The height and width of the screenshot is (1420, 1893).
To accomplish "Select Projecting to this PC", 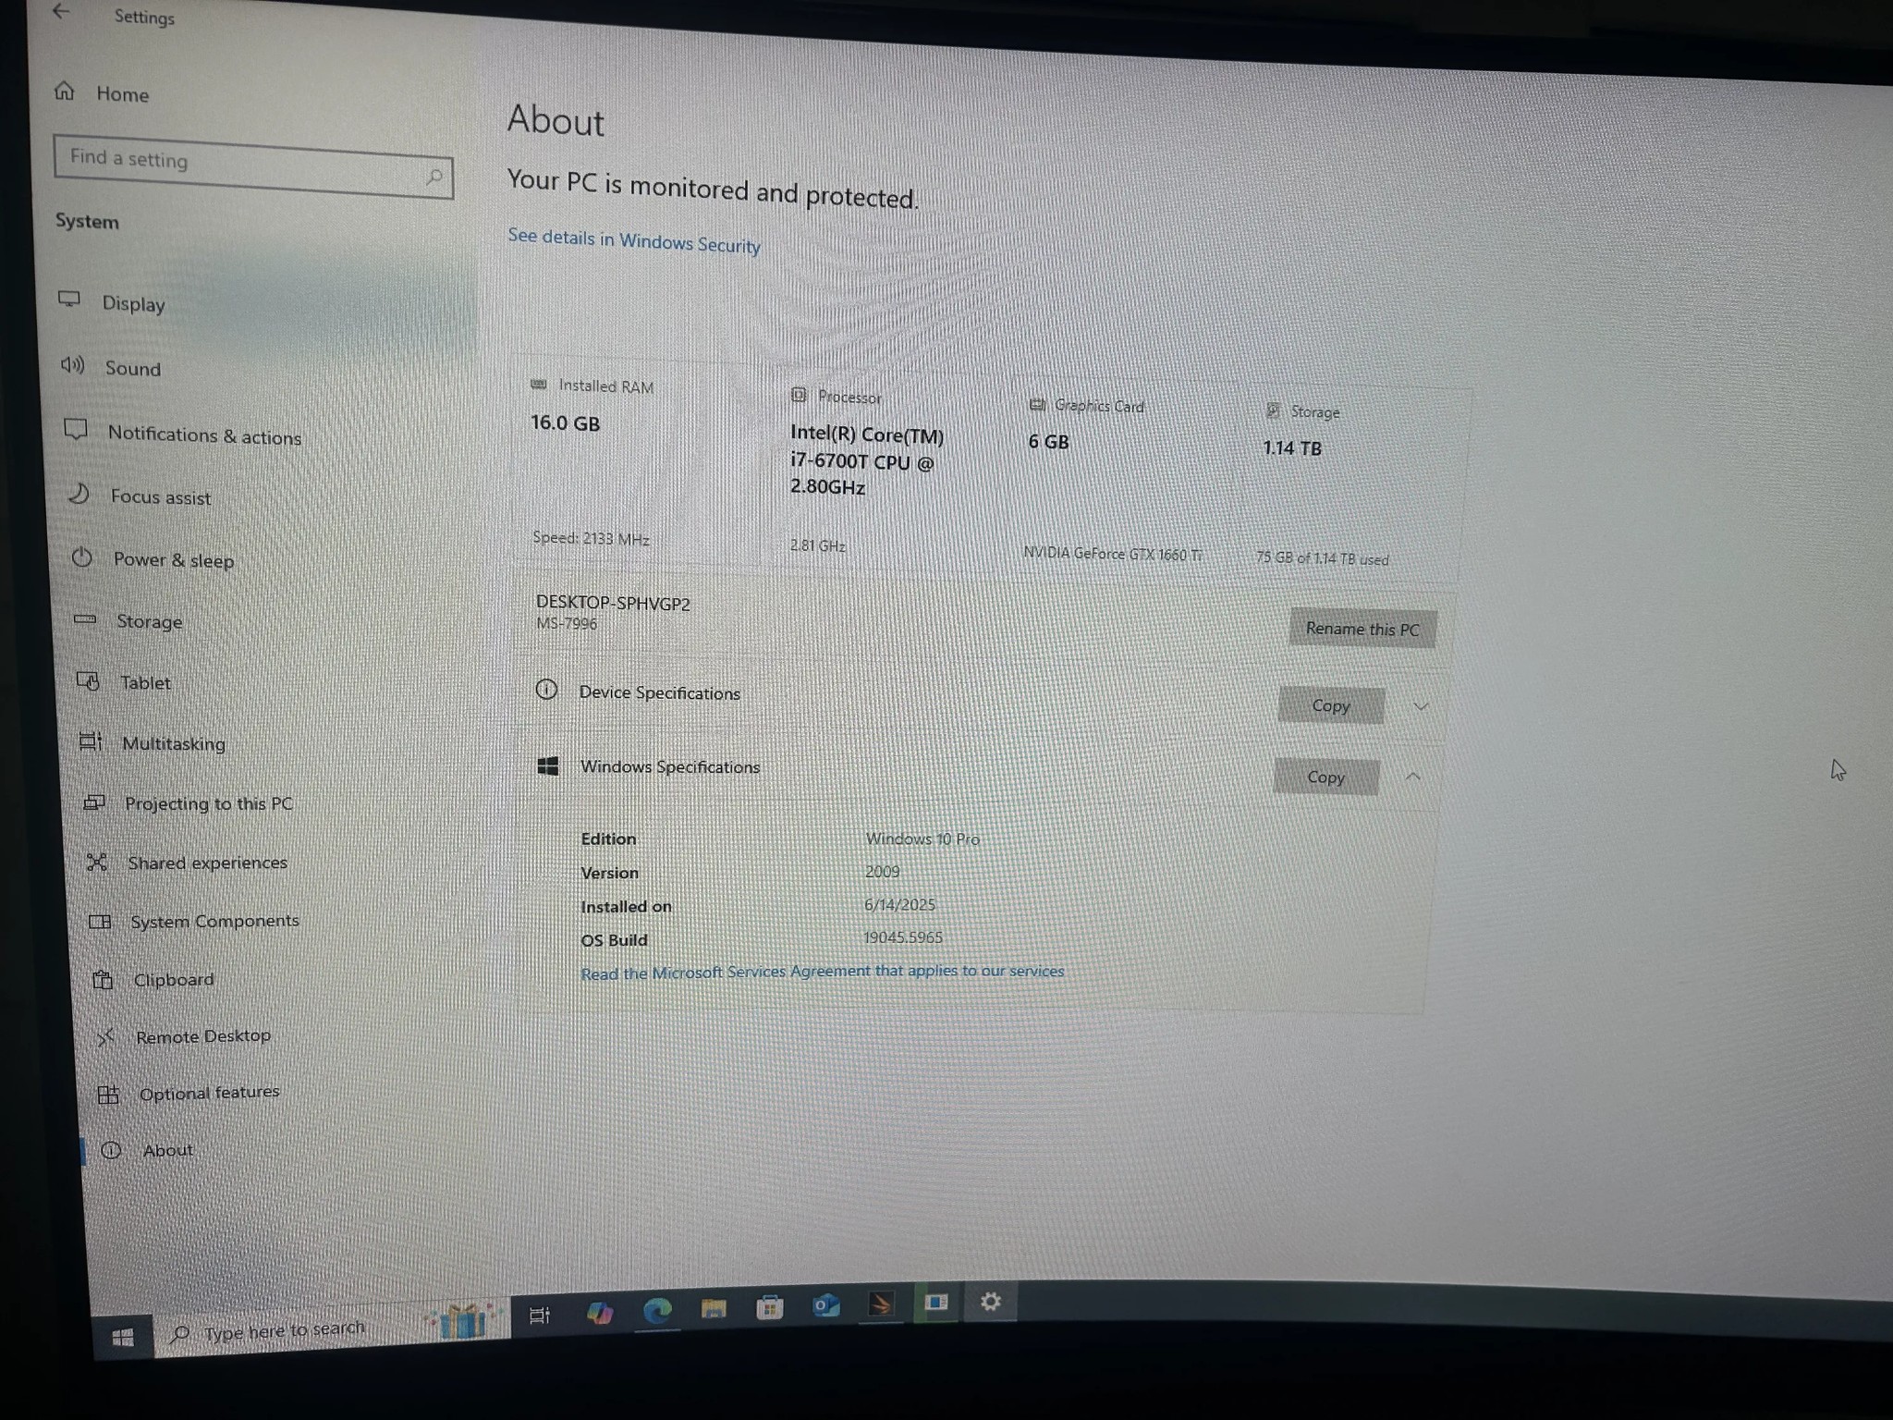I will [209, 803].
